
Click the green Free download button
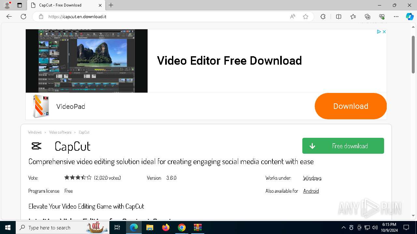[343, 146]
